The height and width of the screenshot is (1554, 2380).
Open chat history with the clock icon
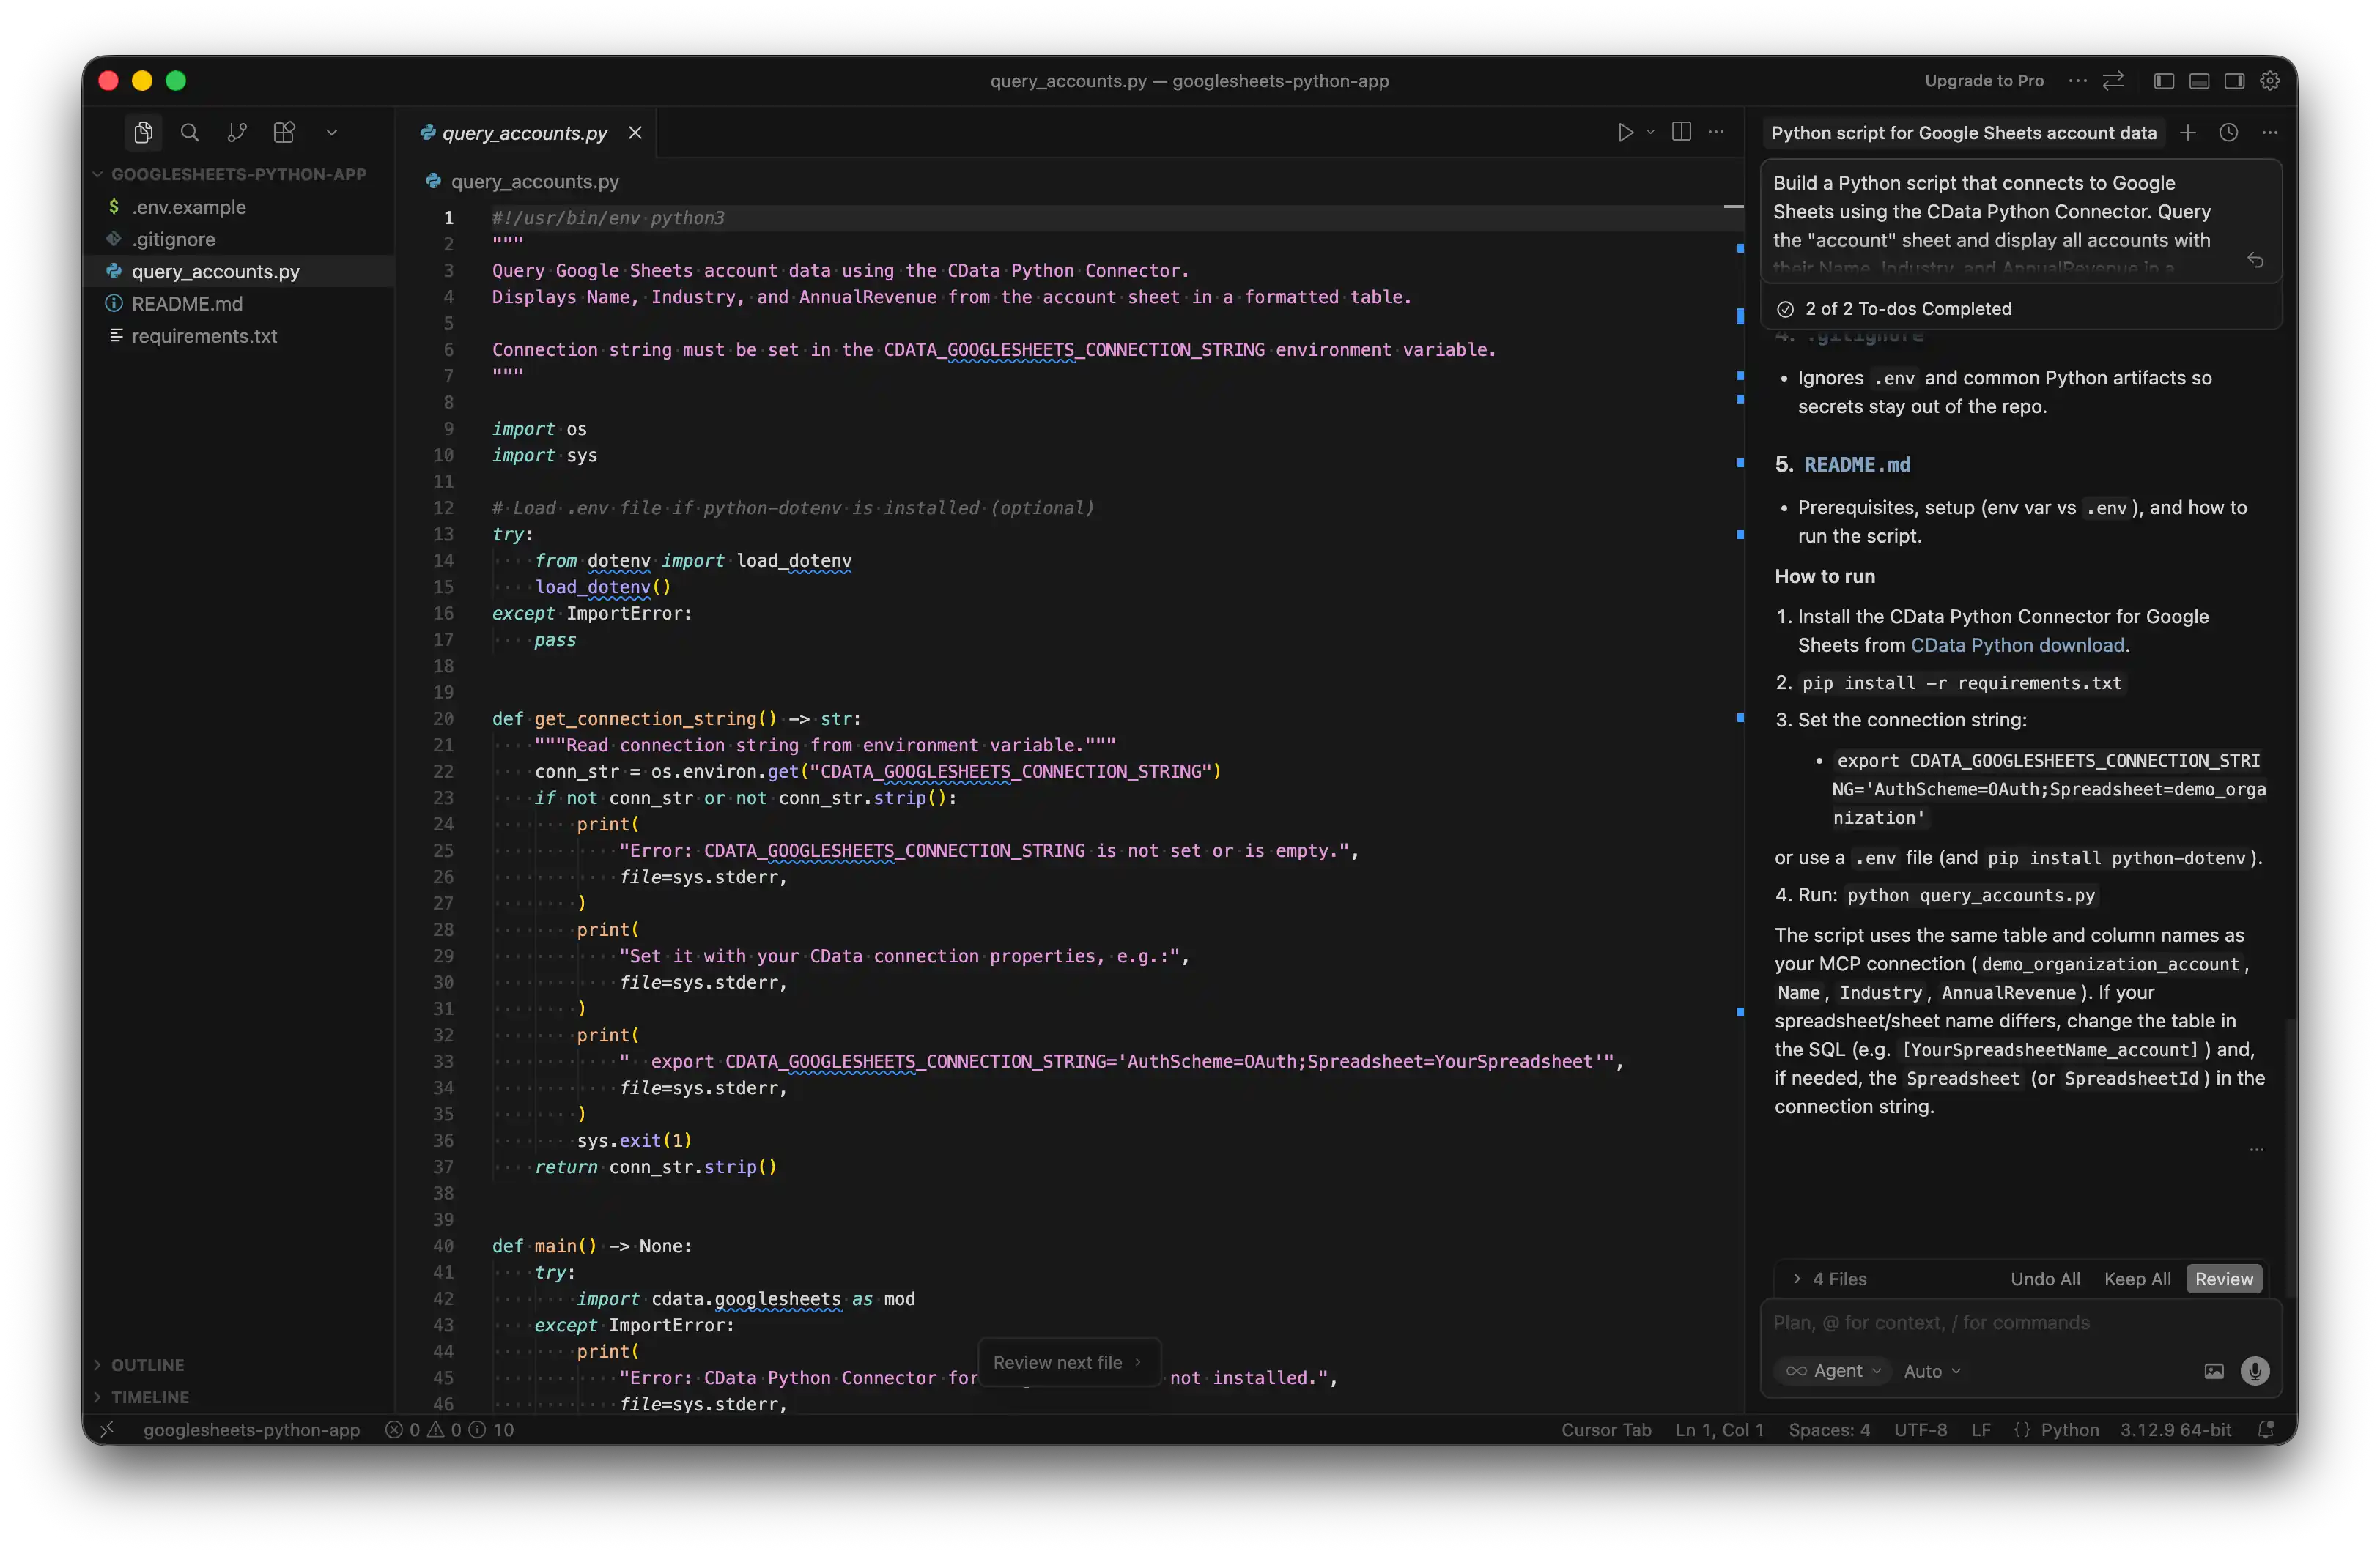tap(2229, 132)
